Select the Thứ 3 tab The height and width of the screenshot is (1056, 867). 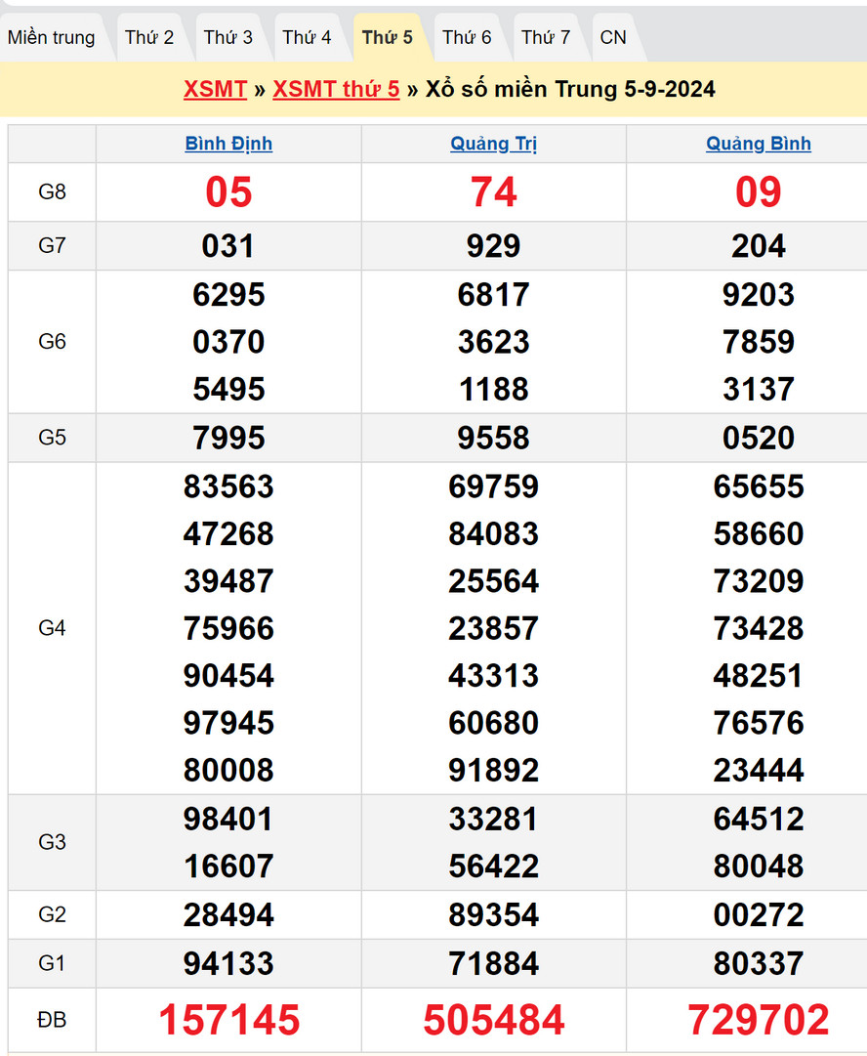[x=228, y=37]
